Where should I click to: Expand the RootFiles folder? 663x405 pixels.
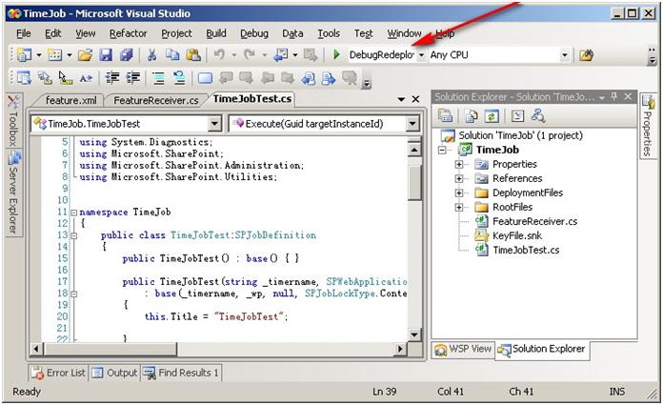[x=459, y=208]
